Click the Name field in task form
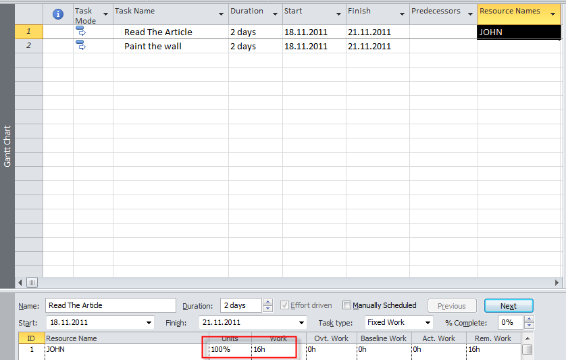The image size is (566, 360). click(x=110, y=305)
